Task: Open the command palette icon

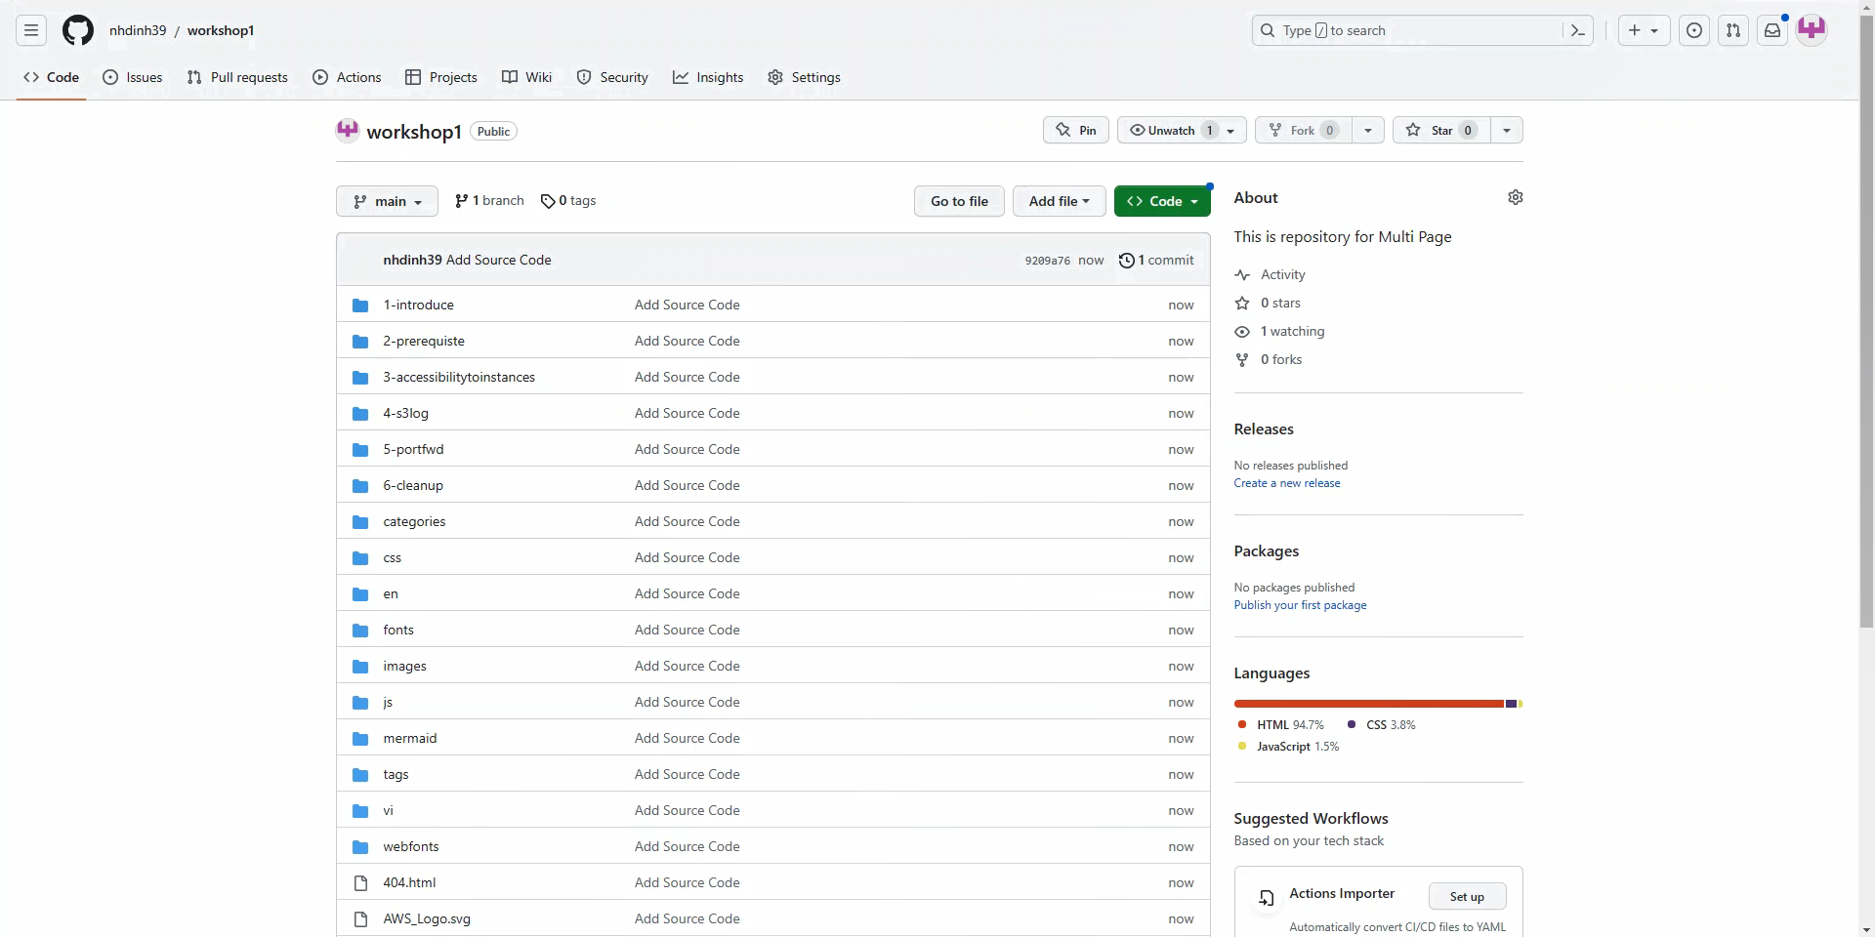Action: (x=1577, y=30)
